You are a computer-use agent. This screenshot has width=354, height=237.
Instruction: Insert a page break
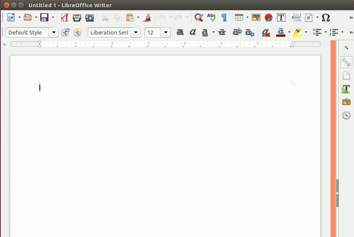pyautogui.click(x=296, y=17)
